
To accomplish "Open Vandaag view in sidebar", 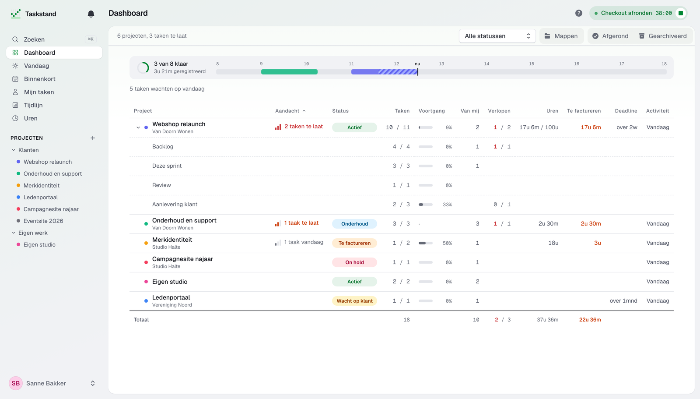I will 54,66.
